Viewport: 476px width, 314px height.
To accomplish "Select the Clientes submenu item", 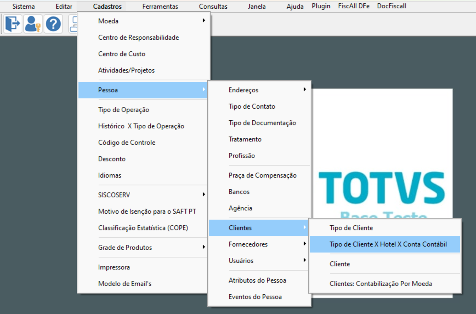I will click(x=259, y=228).
